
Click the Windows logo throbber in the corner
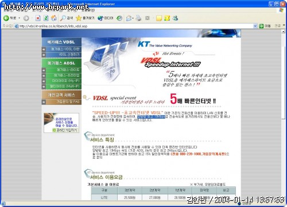click(281, 10)
